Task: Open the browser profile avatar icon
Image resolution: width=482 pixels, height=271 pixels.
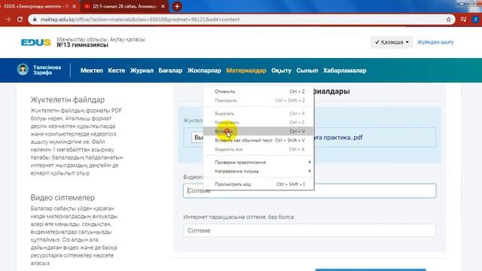Action: pos(475,20)
